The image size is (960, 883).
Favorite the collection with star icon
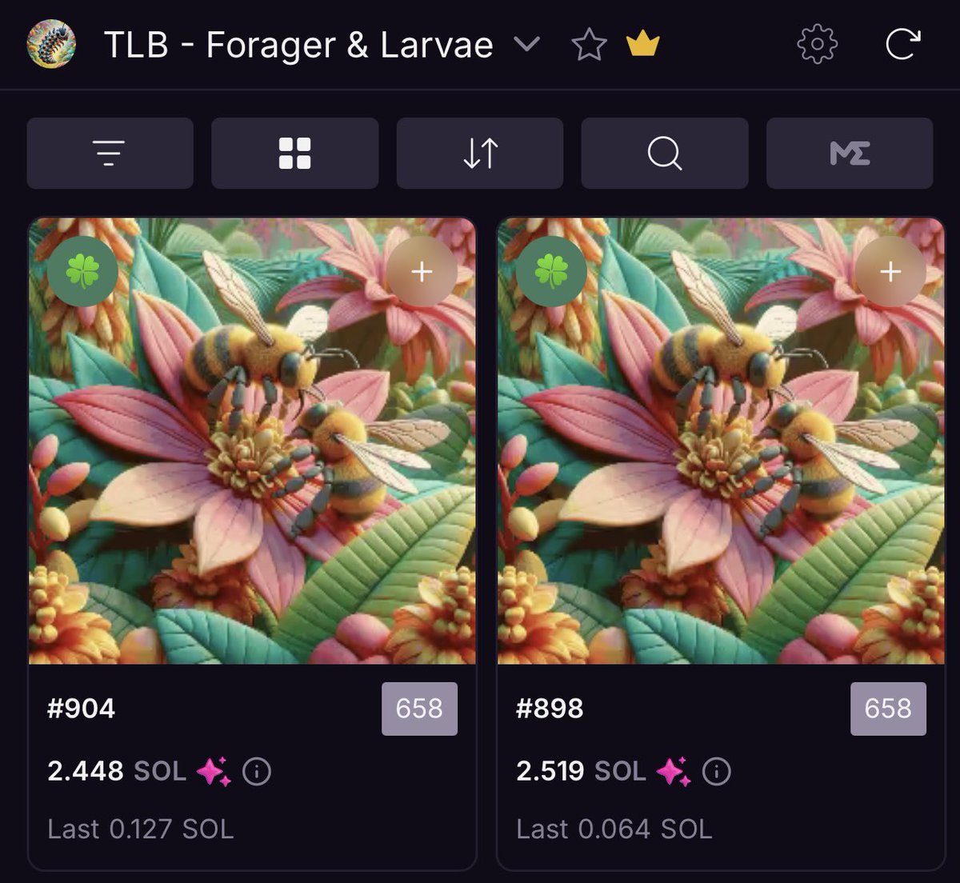point(589,45)
